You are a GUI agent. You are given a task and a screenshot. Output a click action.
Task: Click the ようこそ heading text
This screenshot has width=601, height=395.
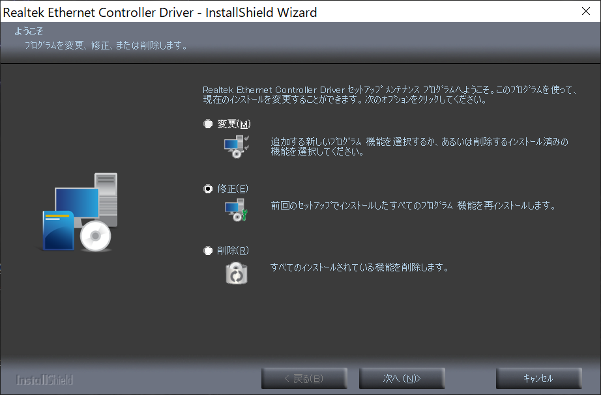pyautogui.click(x=29, y=31)
